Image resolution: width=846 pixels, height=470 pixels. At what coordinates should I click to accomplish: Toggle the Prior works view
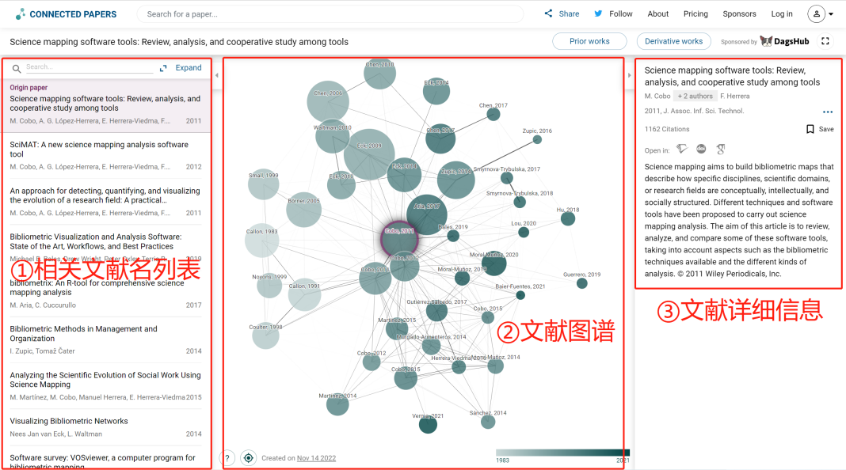coord(589,40)
